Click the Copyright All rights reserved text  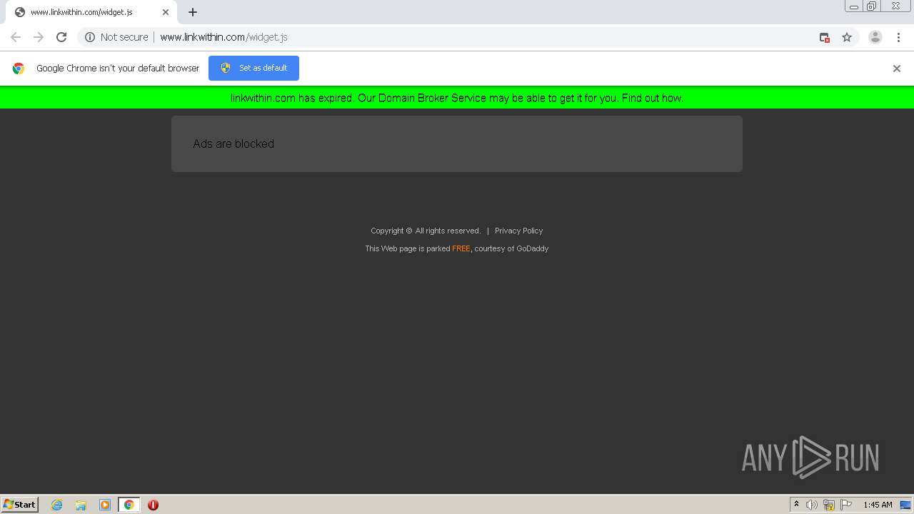tap(426, 231)
